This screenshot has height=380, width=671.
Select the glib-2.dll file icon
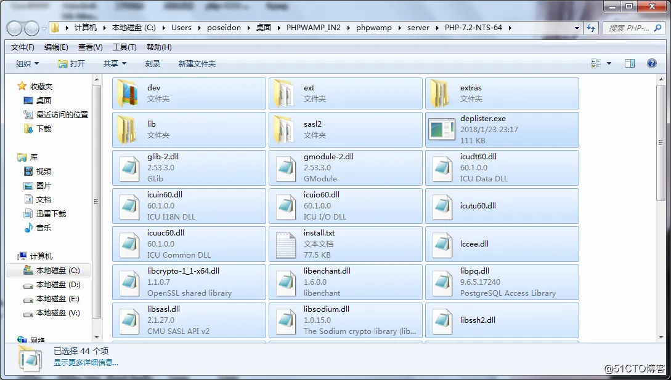click(129, 168)
